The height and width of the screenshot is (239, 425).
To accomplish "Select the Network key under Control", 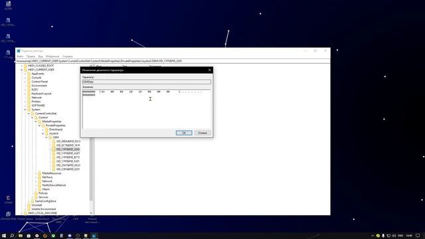I will [47, 181].
